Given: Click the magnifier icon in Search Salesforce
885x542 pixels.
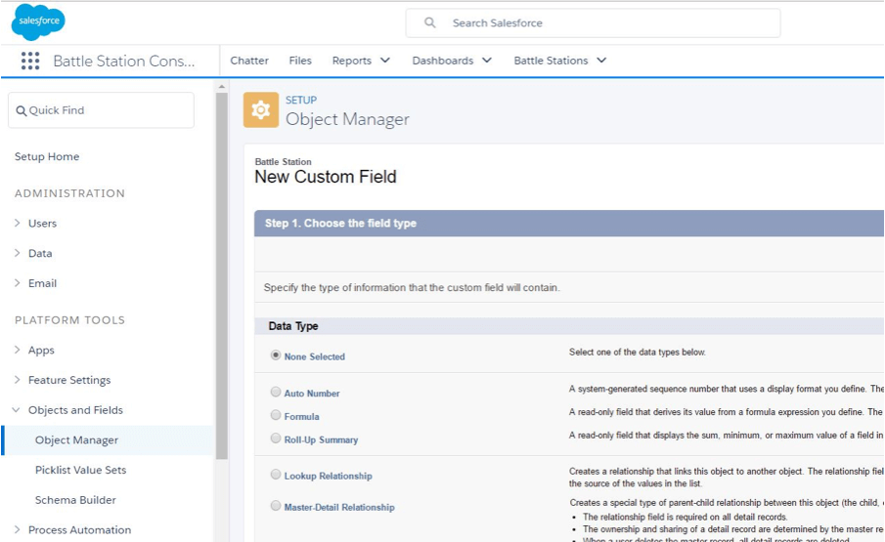Looking at the screenshot, I should pyautogui.click(x=430, y=22).
